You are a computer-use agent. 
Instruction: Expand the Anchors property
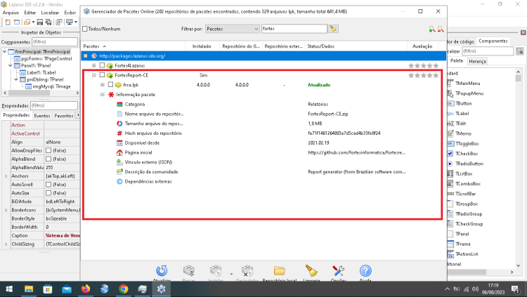click(x=6, y=176)
